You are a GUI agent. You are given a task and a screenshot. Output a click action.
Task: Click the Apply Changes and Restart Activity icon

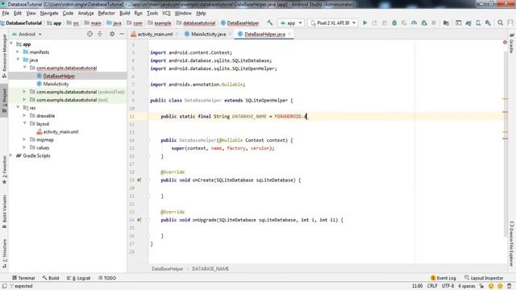(374, 23)
